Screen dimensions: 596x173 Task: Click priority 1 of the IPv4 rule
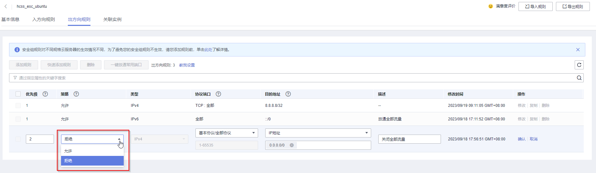pos(27,106)
